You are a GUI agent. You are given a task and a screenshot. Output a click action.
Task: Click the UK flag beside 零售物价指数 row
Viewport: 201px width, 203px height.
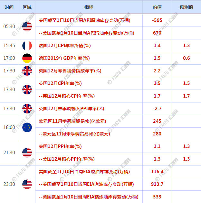pos(27,71)
